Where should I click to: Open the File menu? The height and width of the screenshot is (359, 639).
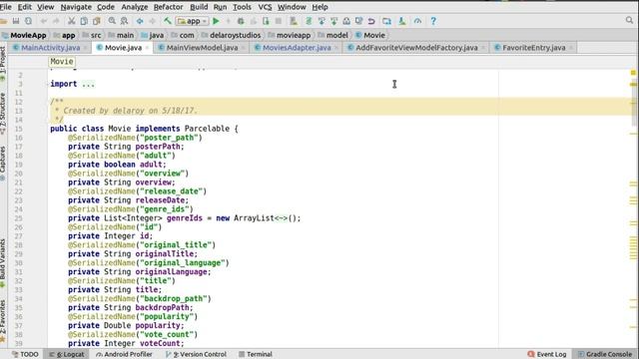(6, 7)
